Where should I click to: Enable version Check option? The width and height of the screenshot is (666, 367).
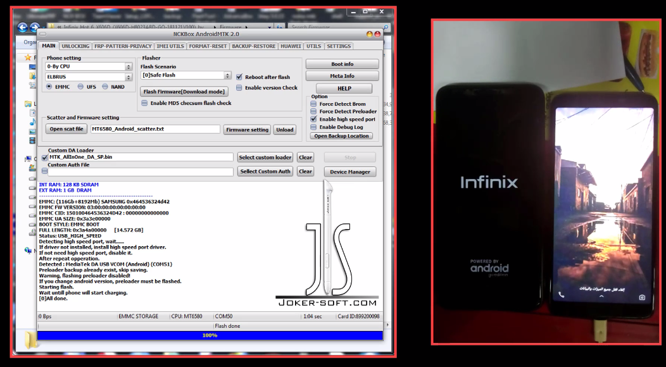(239, 88)
